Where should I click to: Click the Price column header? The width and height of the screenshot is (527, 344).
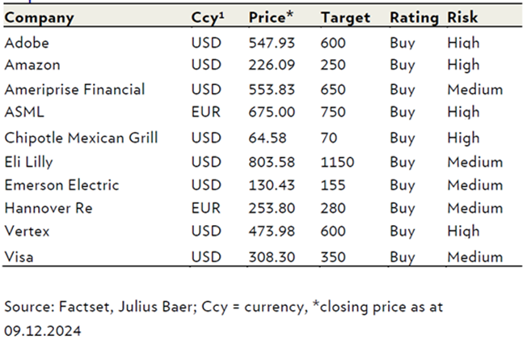coord(271,17)
